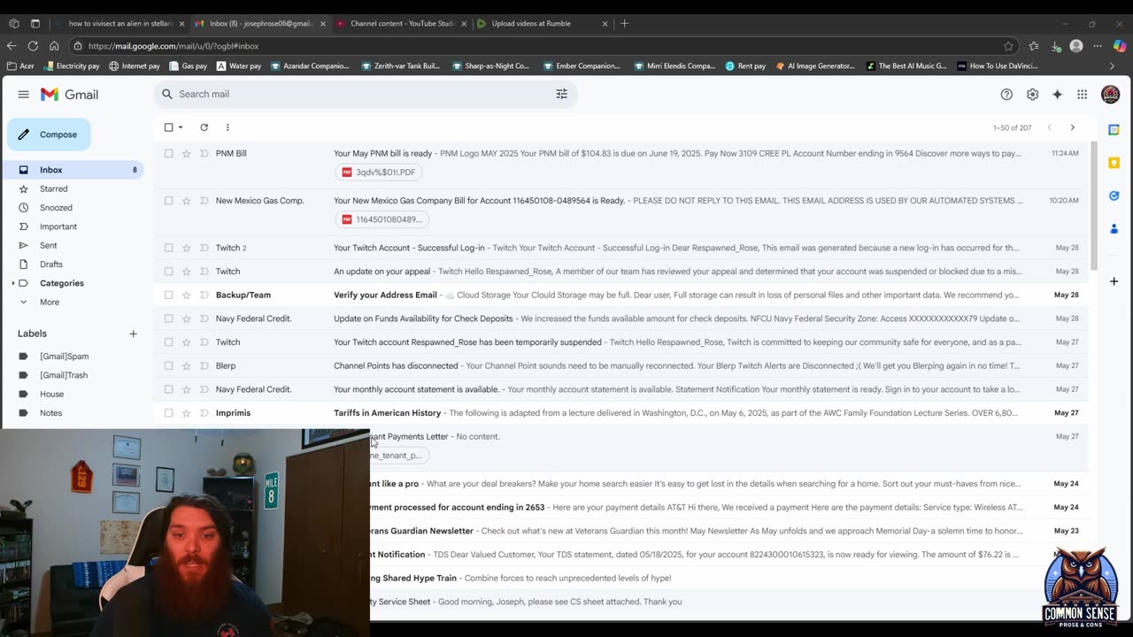Click browser back arrow
1133x637 pixels.
tap(12, 46)
